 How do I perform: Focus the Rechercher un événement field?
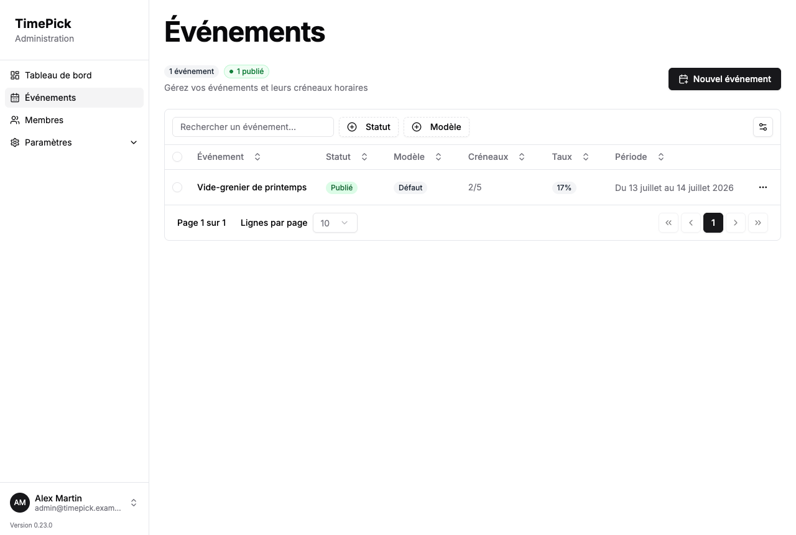click(253, 127)
